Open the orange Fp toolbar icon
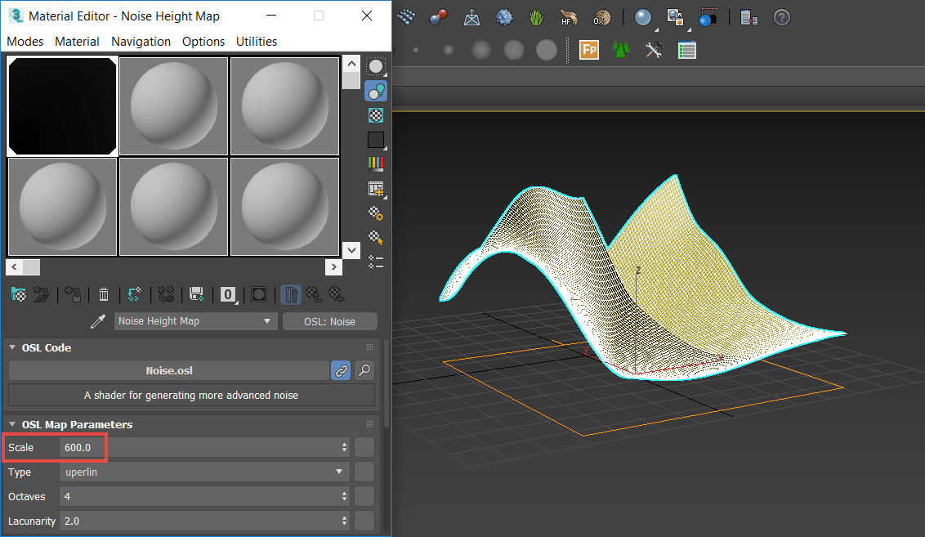This screenshot has height=537, width=925. point(589,50)
